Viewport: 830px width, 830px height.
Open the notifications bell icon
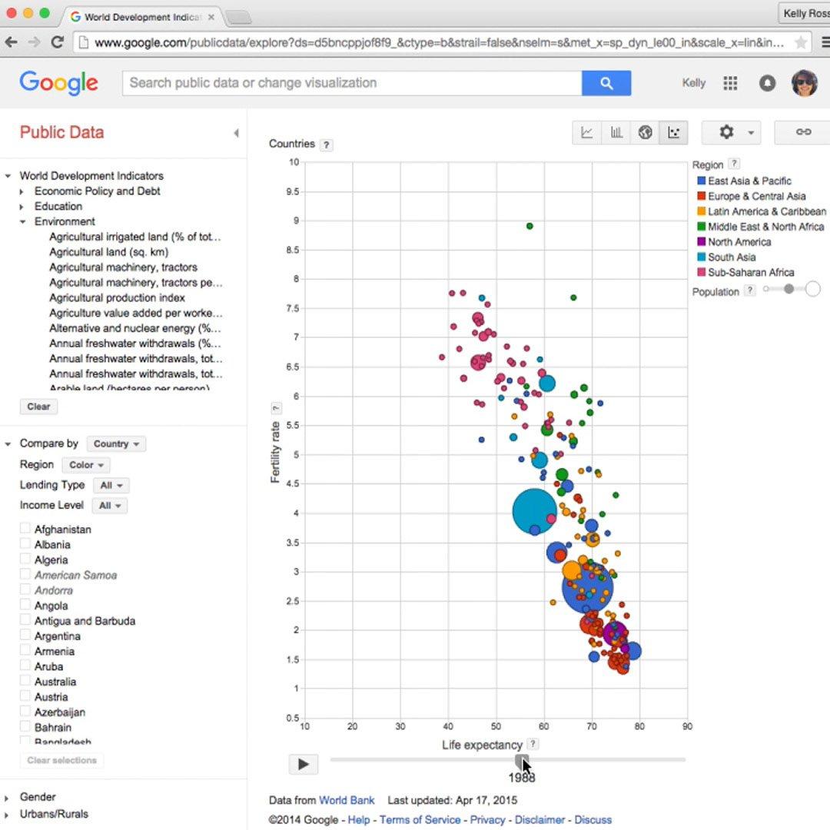click(767, 83)
